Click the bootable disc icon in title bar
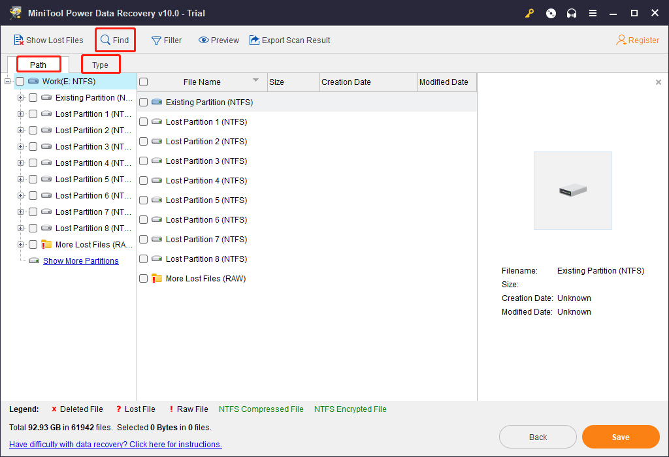Screen dimensions: 669x457 [551, 13]
